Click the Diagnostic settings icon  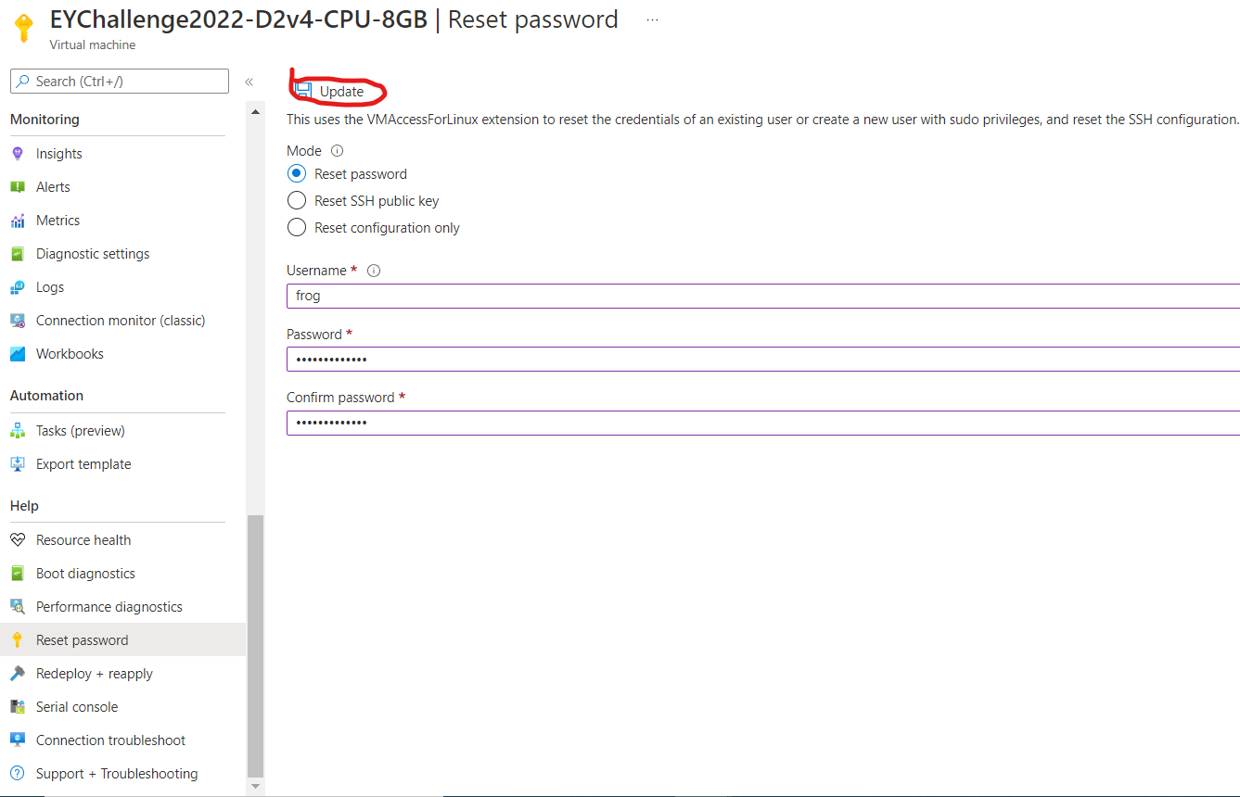click(18, 254)
